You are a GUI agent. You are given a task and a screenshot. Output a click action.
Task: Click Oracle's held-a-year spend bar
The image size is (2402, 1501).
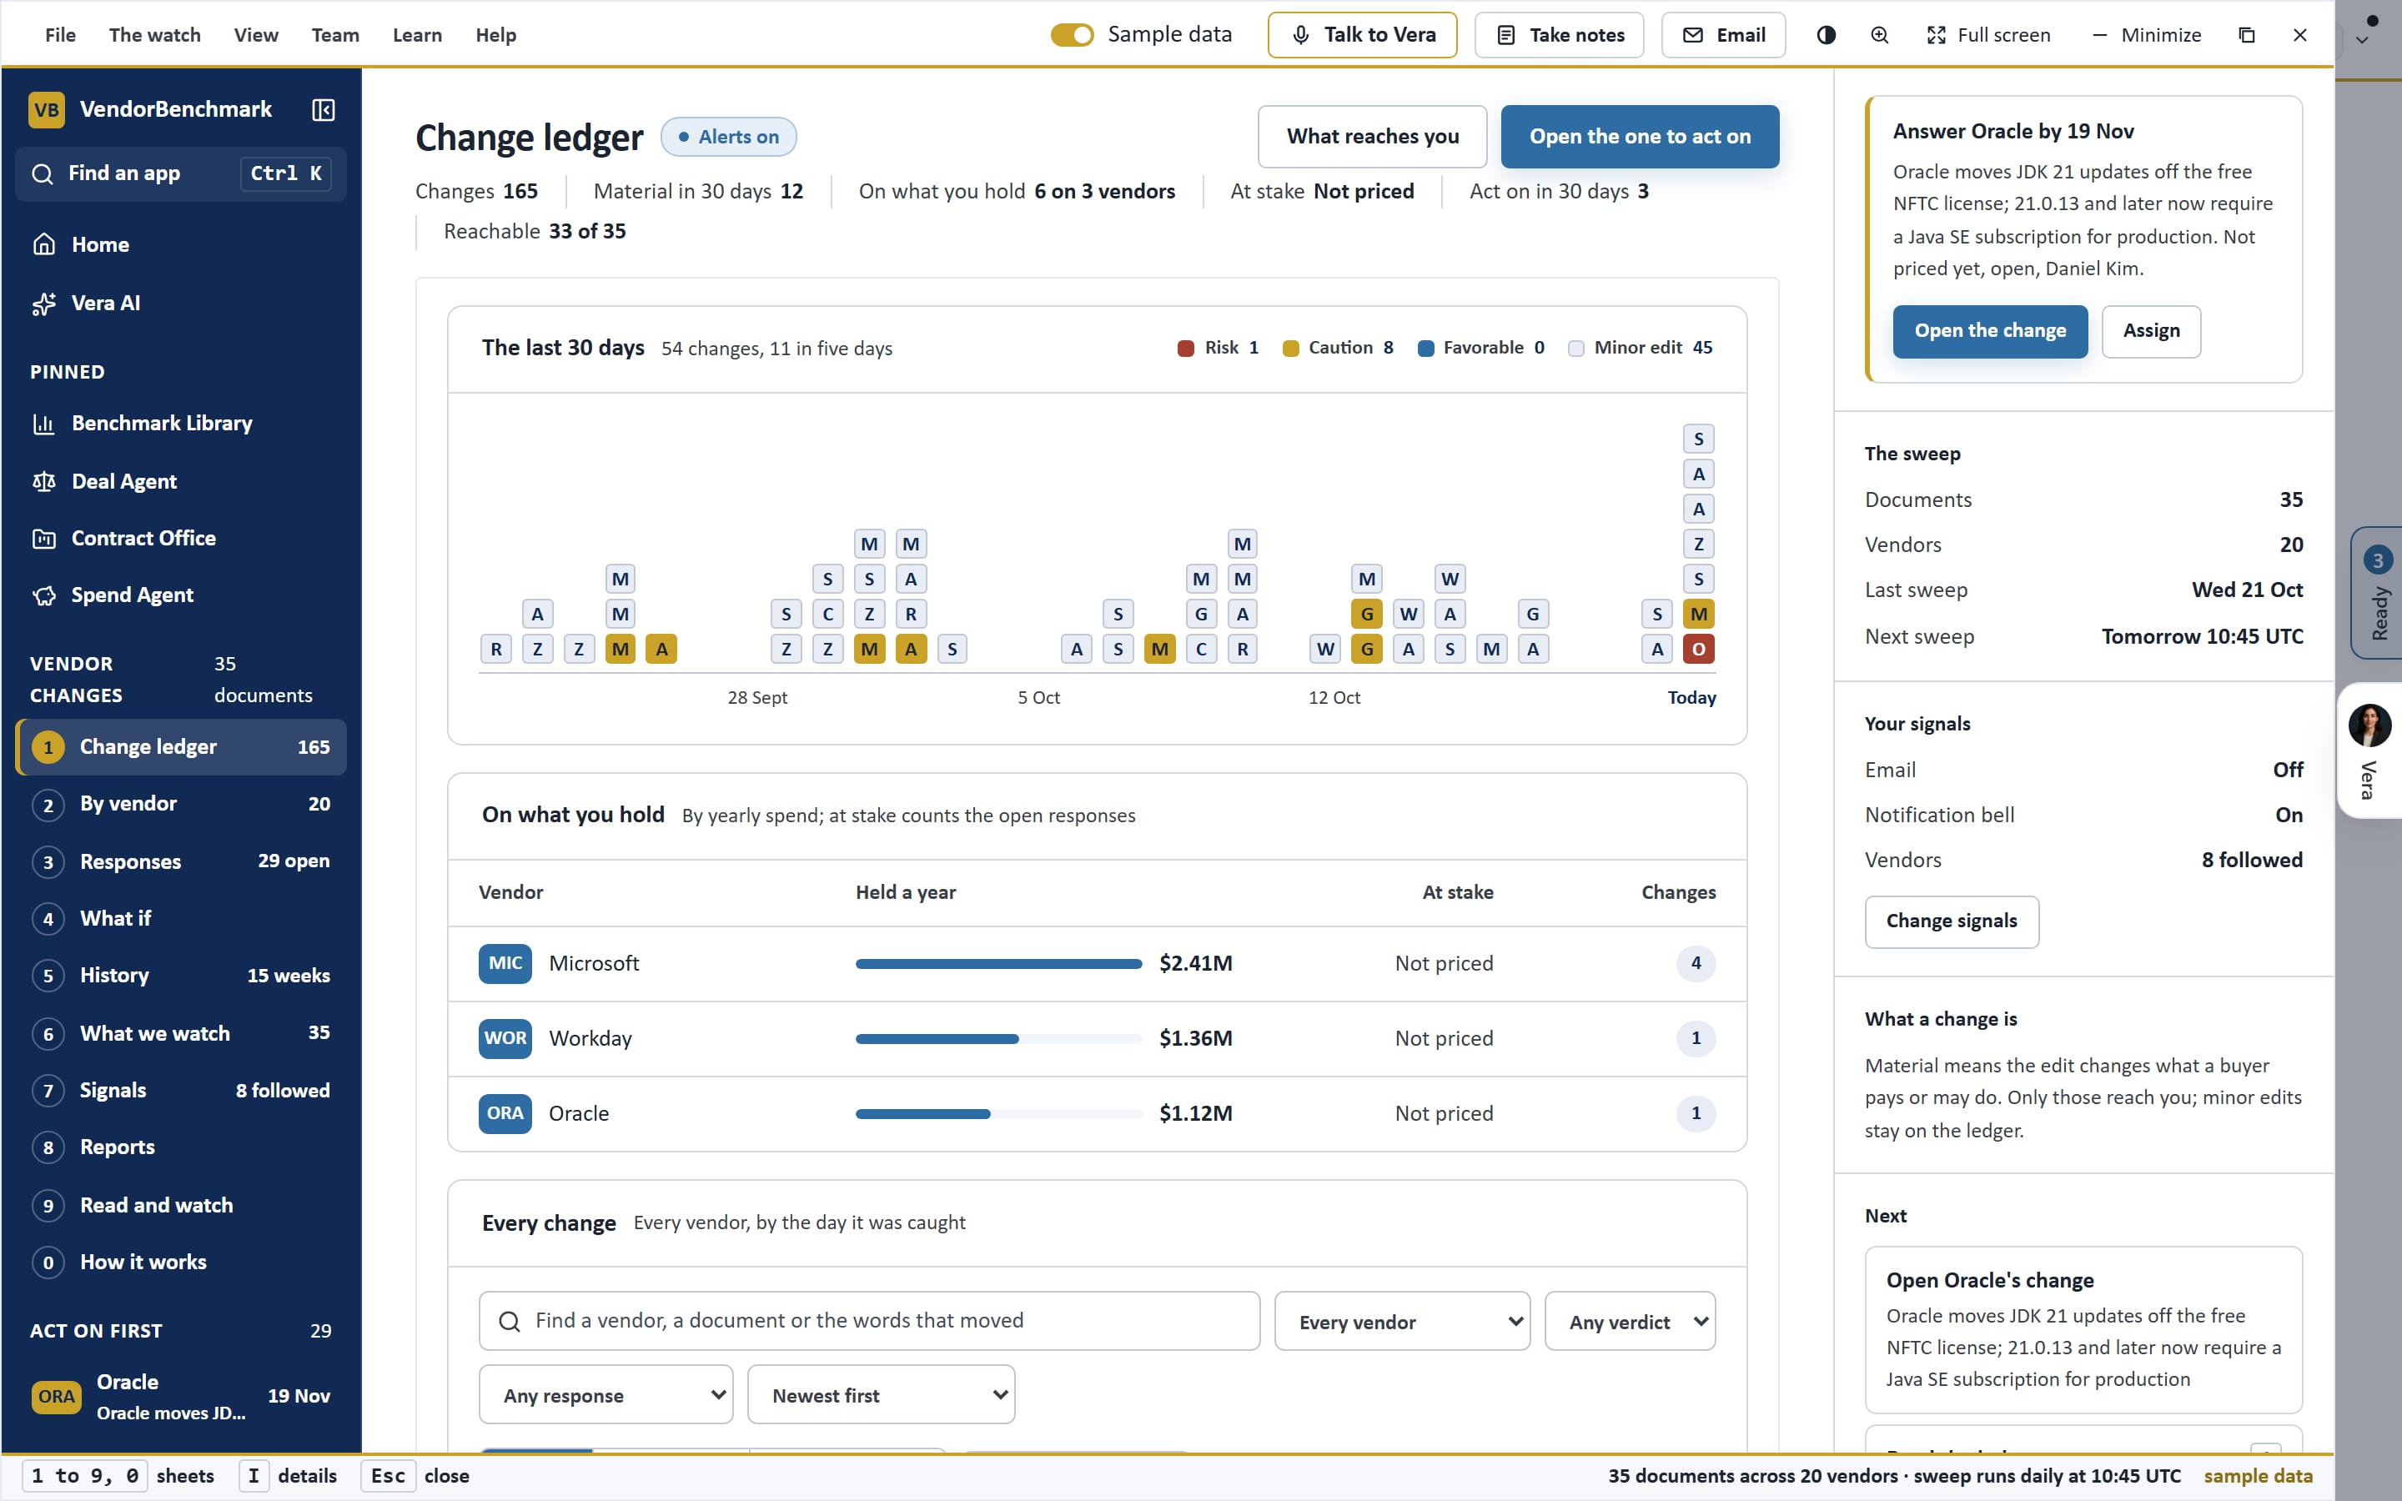998,1114
